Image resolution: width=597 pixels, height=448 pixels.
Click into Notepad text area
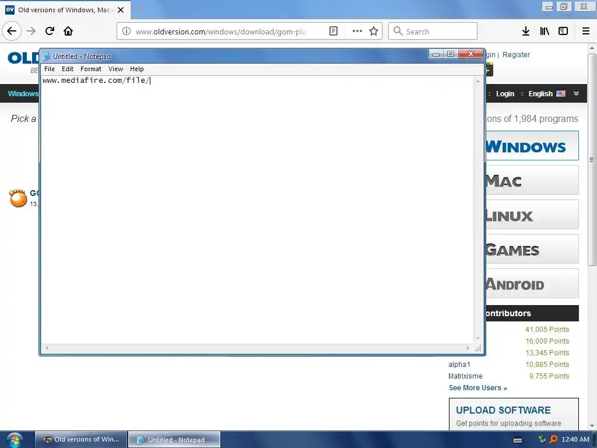click(x=257, y=209)
